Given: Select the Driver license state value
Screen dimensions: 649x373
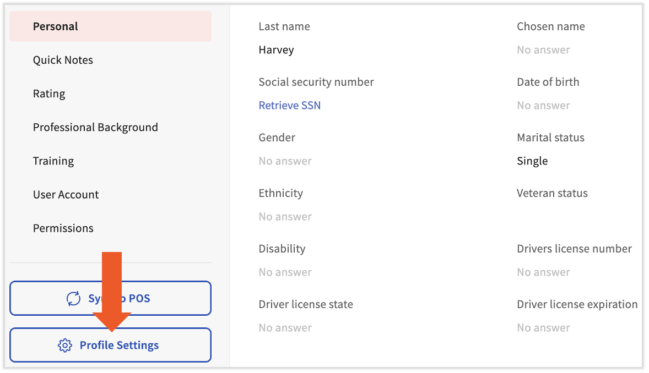Looking at the screenshot, I should 285,327.
